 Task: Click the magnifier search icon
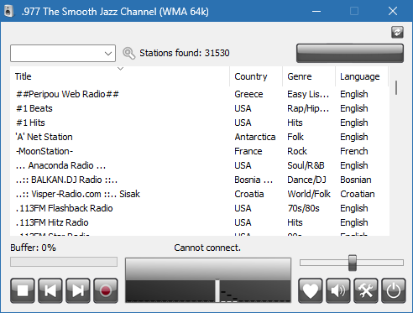[128, 53]
